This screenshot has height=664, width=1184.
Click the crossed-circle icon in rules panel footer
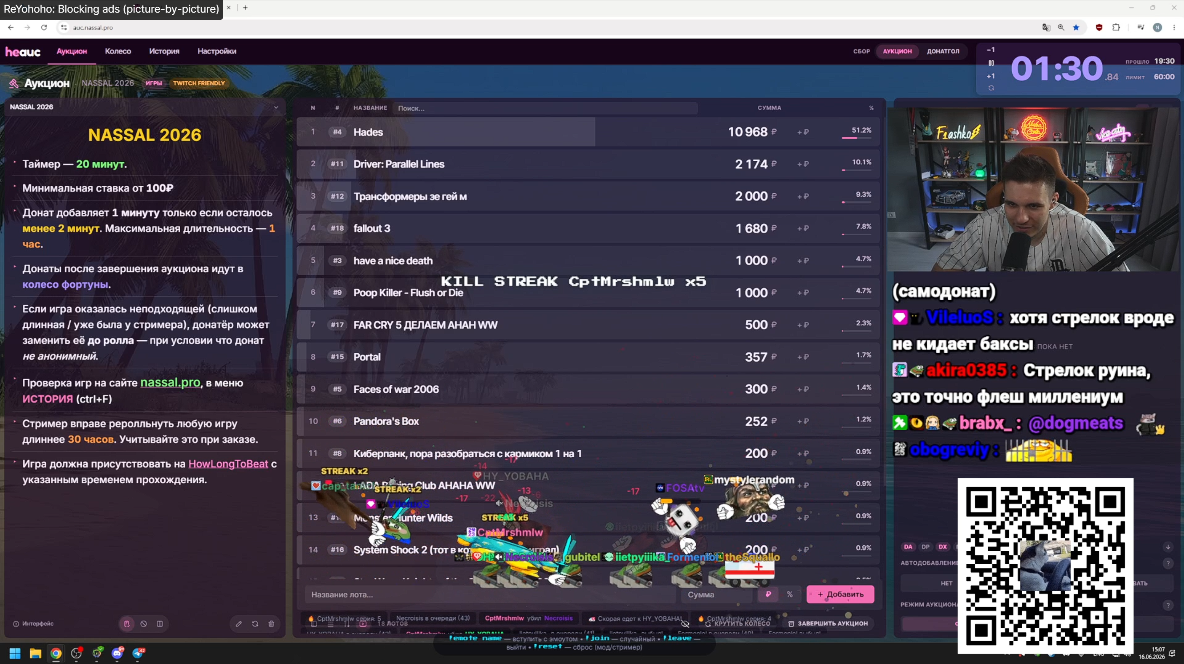[143, 624]
